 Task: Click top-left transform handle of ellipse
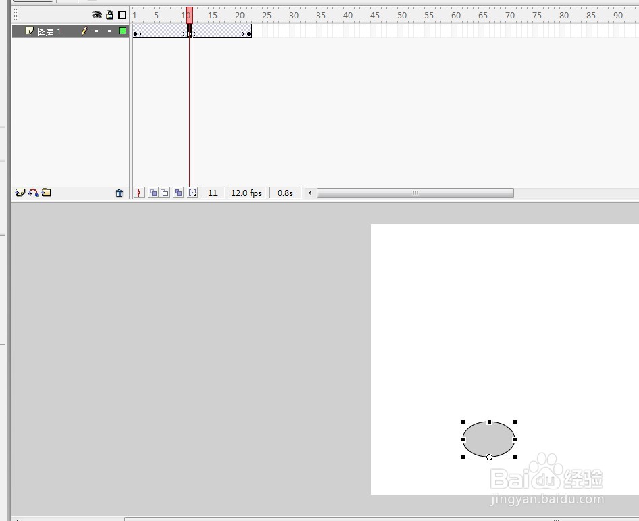click(x=463, y=422)
